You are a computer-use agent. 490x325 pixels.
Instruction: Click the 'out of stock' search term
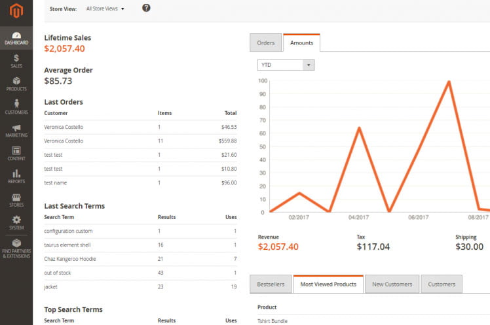click(x=58, y=273)
